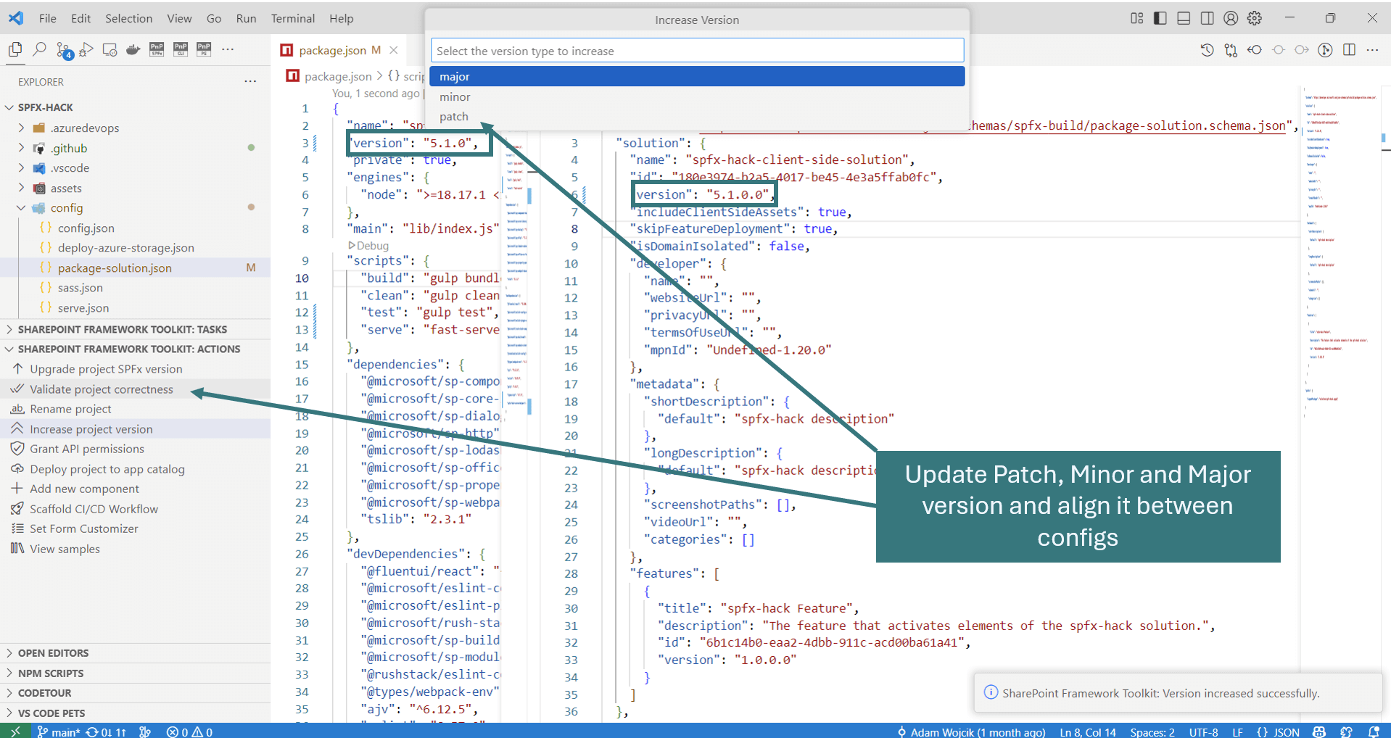
Task: Open the Selection menu
Action: point(128,18)
